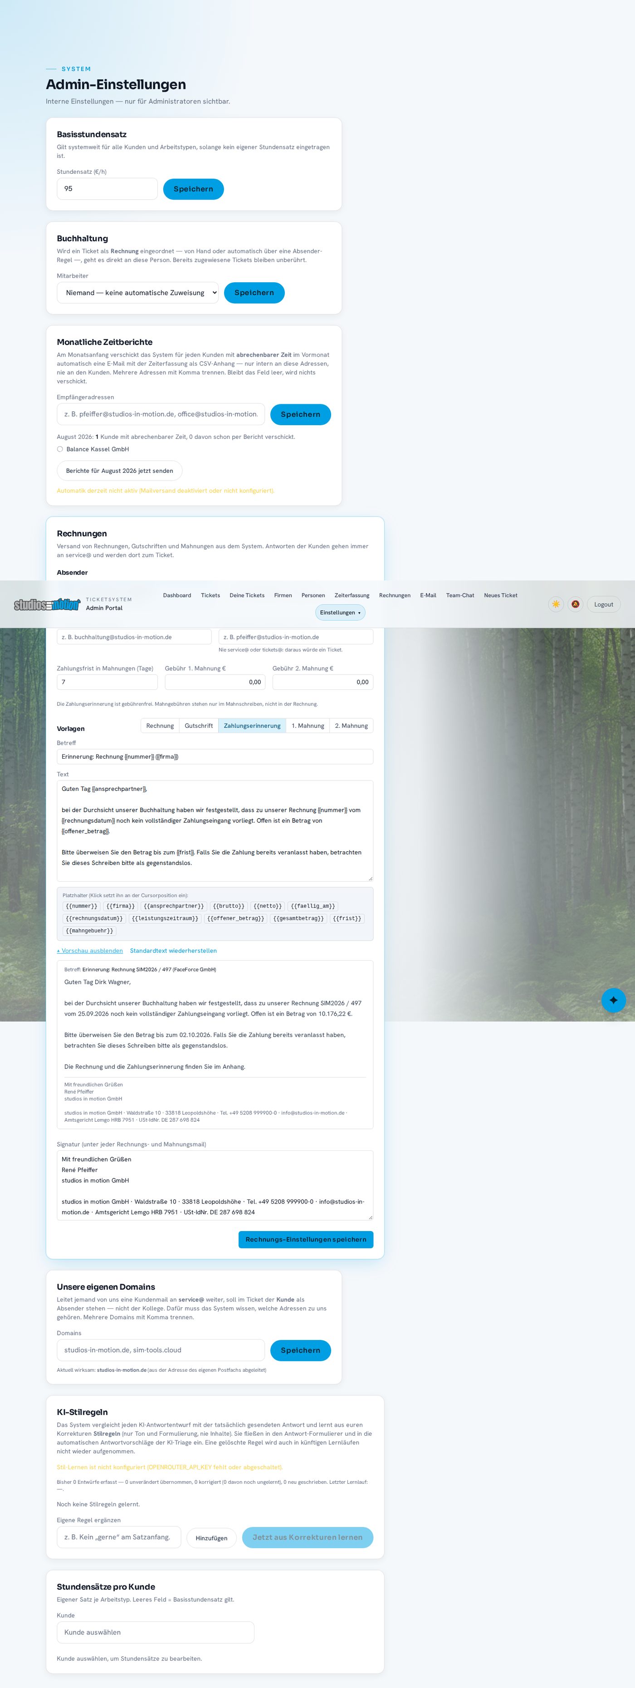Click the Signatur text area

coord(215,1185)
